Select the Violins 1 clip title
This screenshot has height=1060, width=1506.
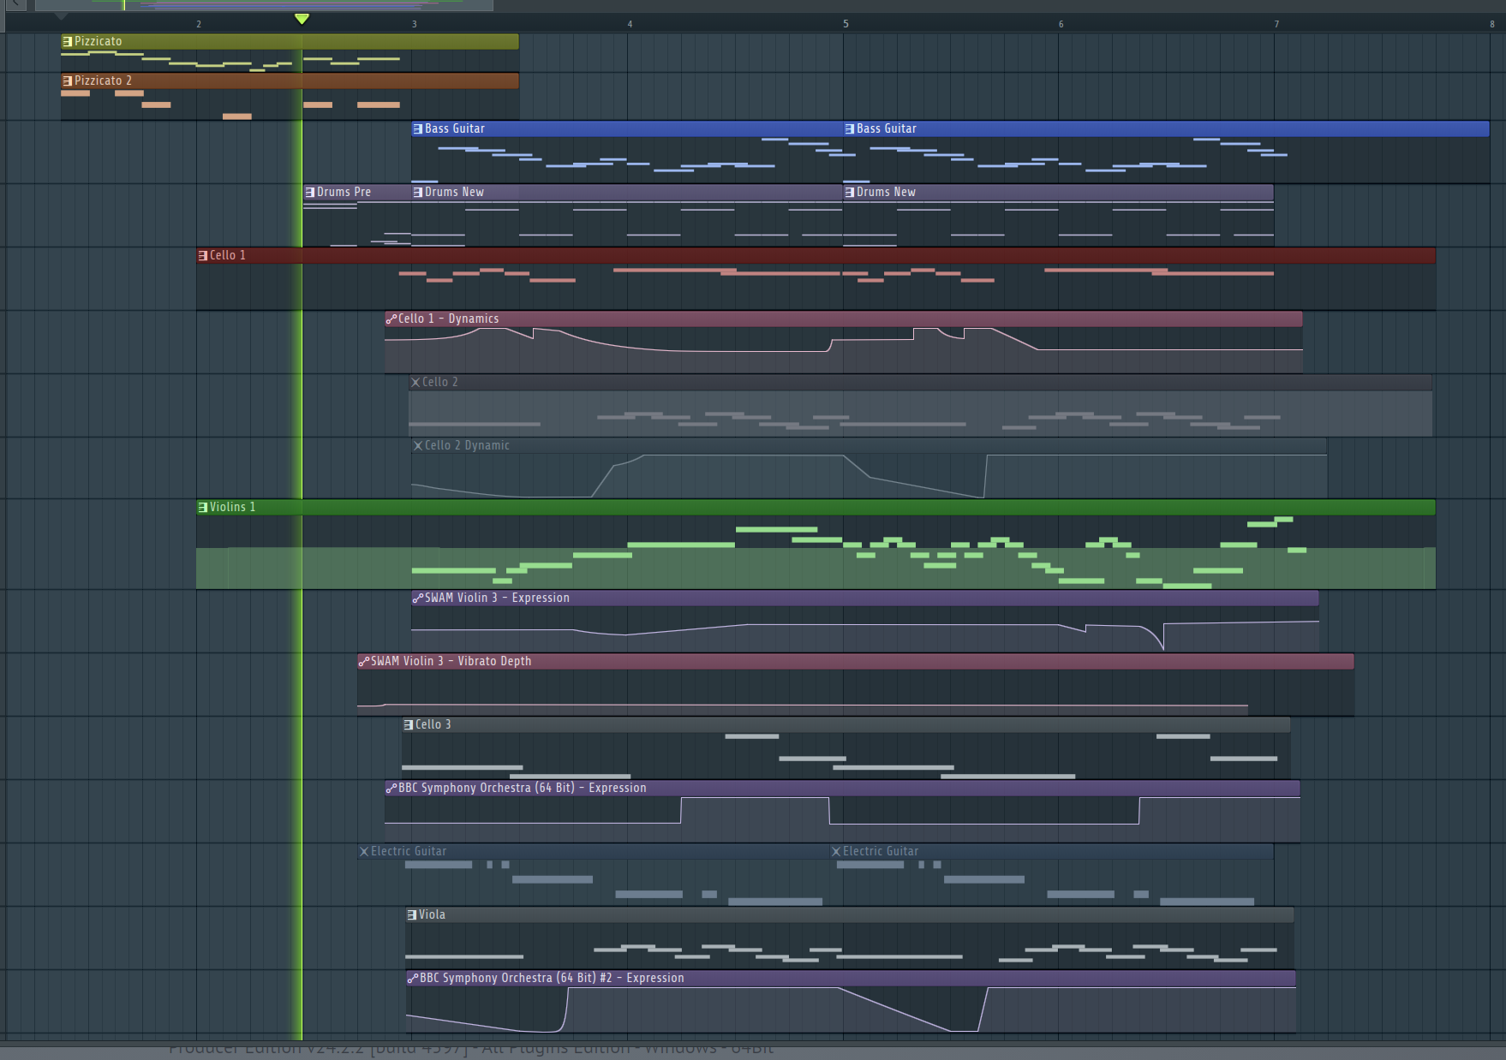tap(233, 507)
